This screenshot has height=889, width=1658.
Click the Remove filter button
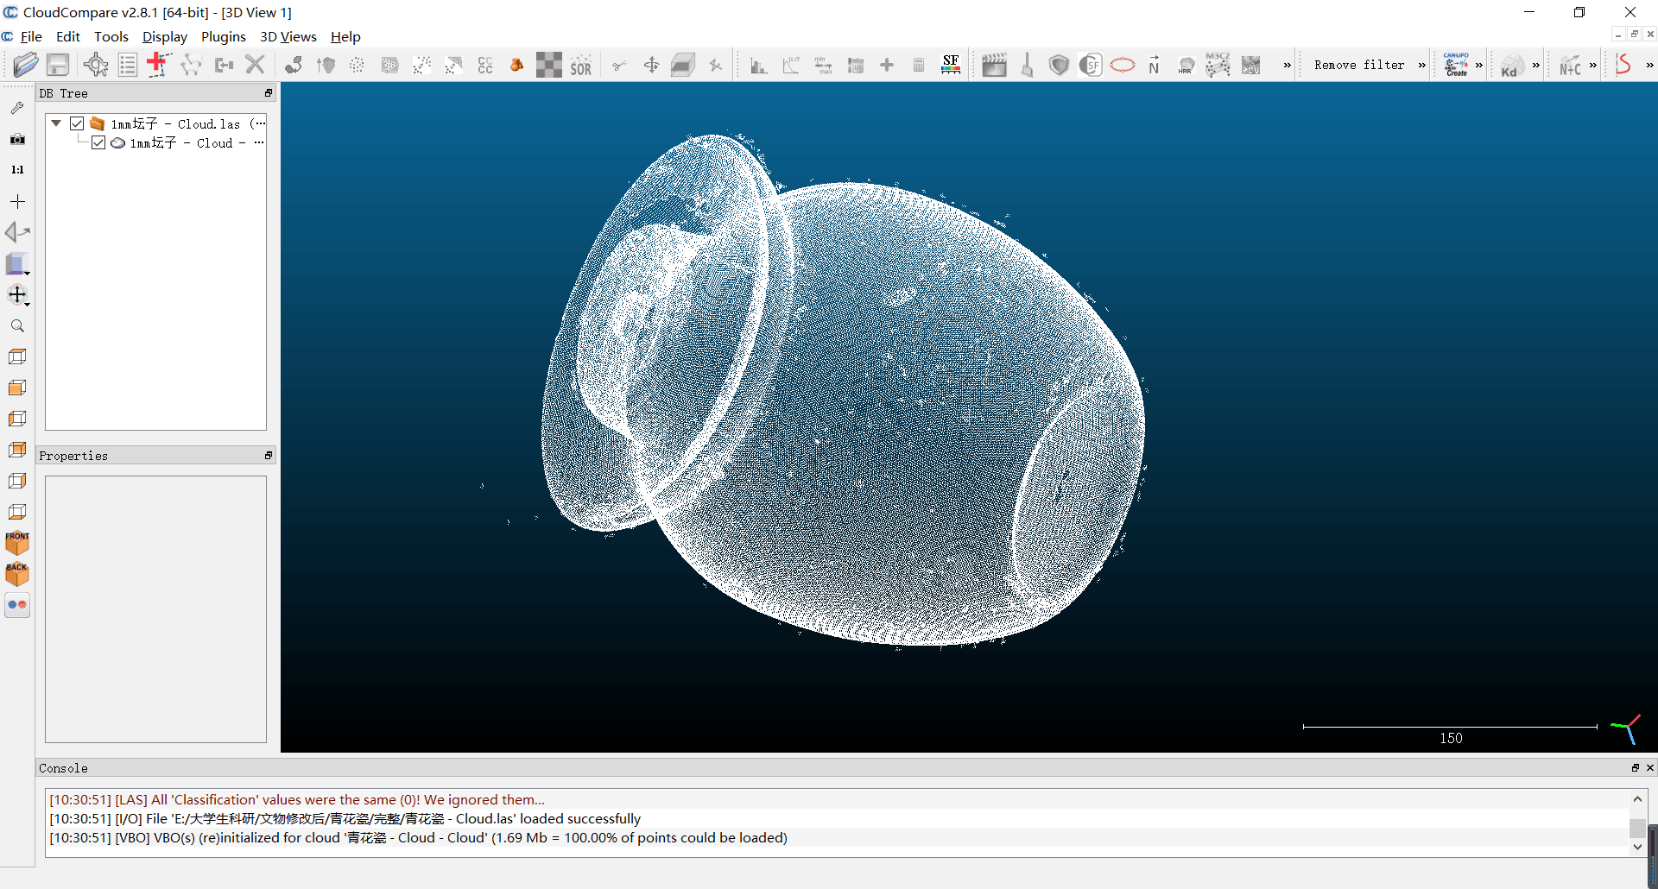tap(1359, 65)
